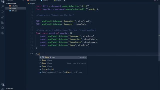Click 'dragDrop' in the drop listener line
Viewport: 160px width, 90px height.
[83, 45]
